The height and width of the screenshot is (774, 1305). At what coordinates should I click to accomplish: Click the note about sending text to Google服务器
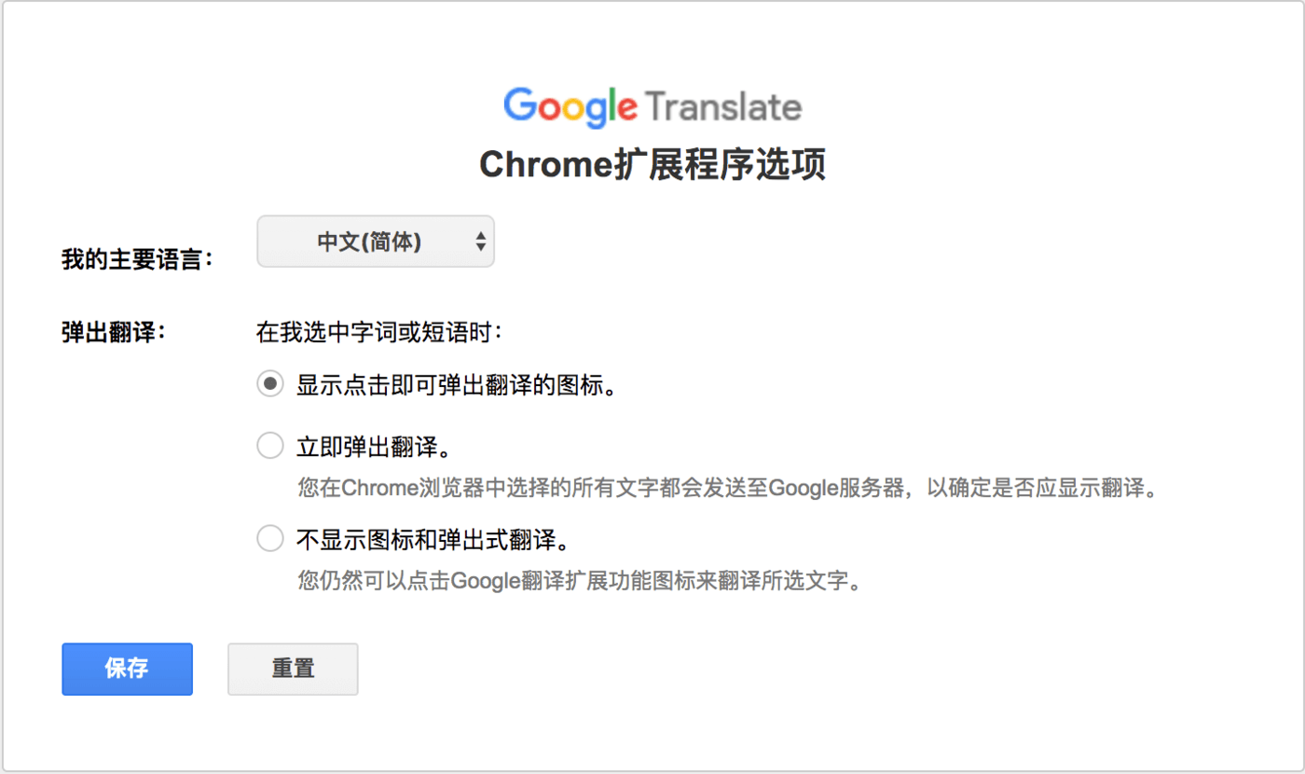[727, 489]
